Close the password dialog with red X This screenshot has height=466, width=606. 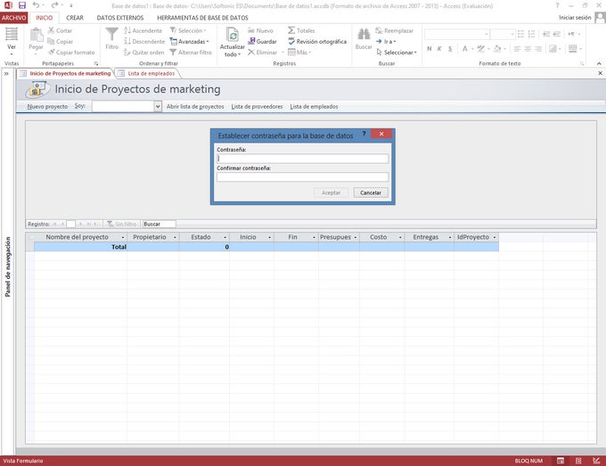[381, 134]
